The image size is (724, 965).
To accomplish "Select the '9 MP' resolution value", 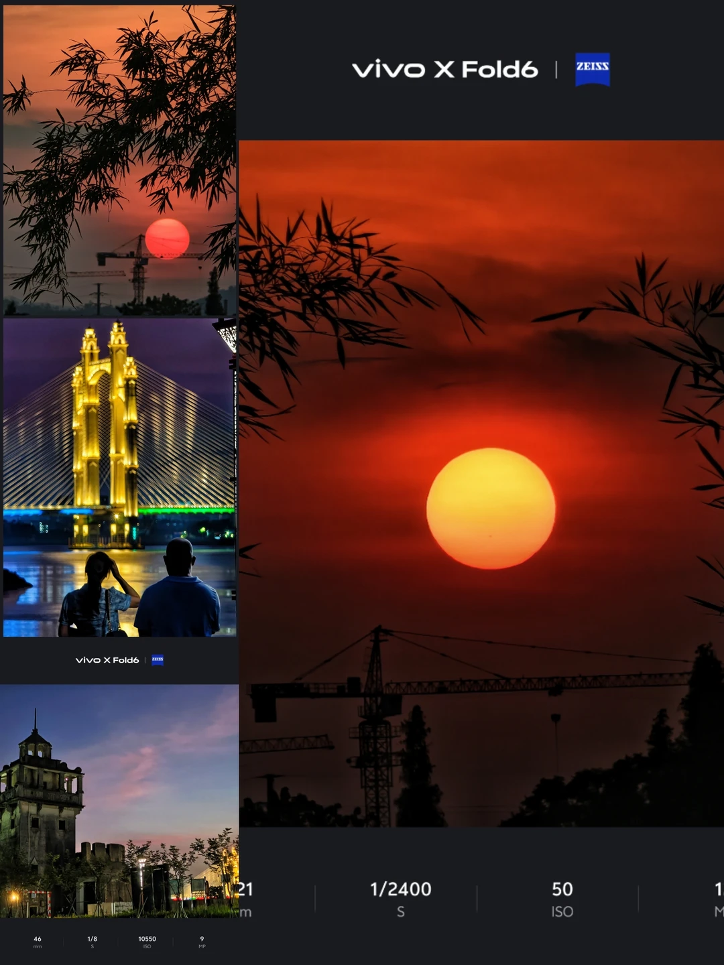I will [202, 942].
